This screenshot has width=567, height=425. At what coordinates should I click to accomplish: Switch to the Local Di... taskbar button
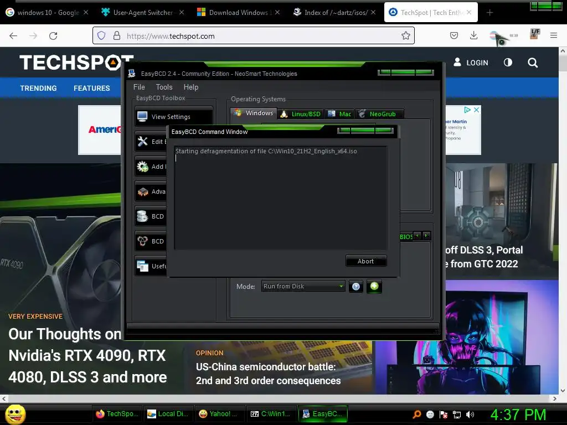point(168,414)
